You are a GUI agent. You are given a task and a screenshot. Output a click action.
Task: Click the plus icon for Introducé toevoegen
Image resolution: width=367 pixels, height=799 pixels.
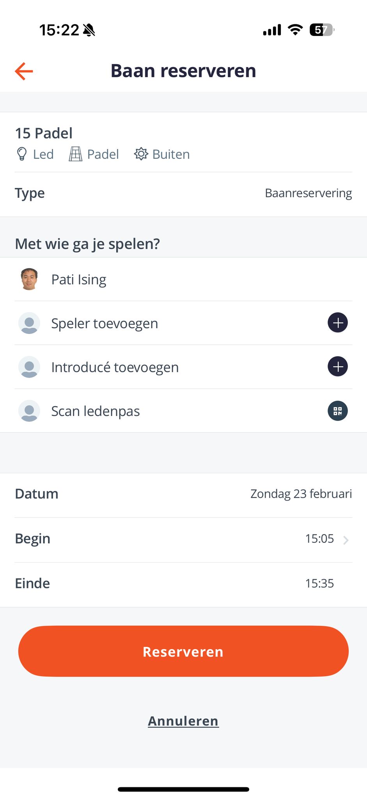(x=337, y=367)
